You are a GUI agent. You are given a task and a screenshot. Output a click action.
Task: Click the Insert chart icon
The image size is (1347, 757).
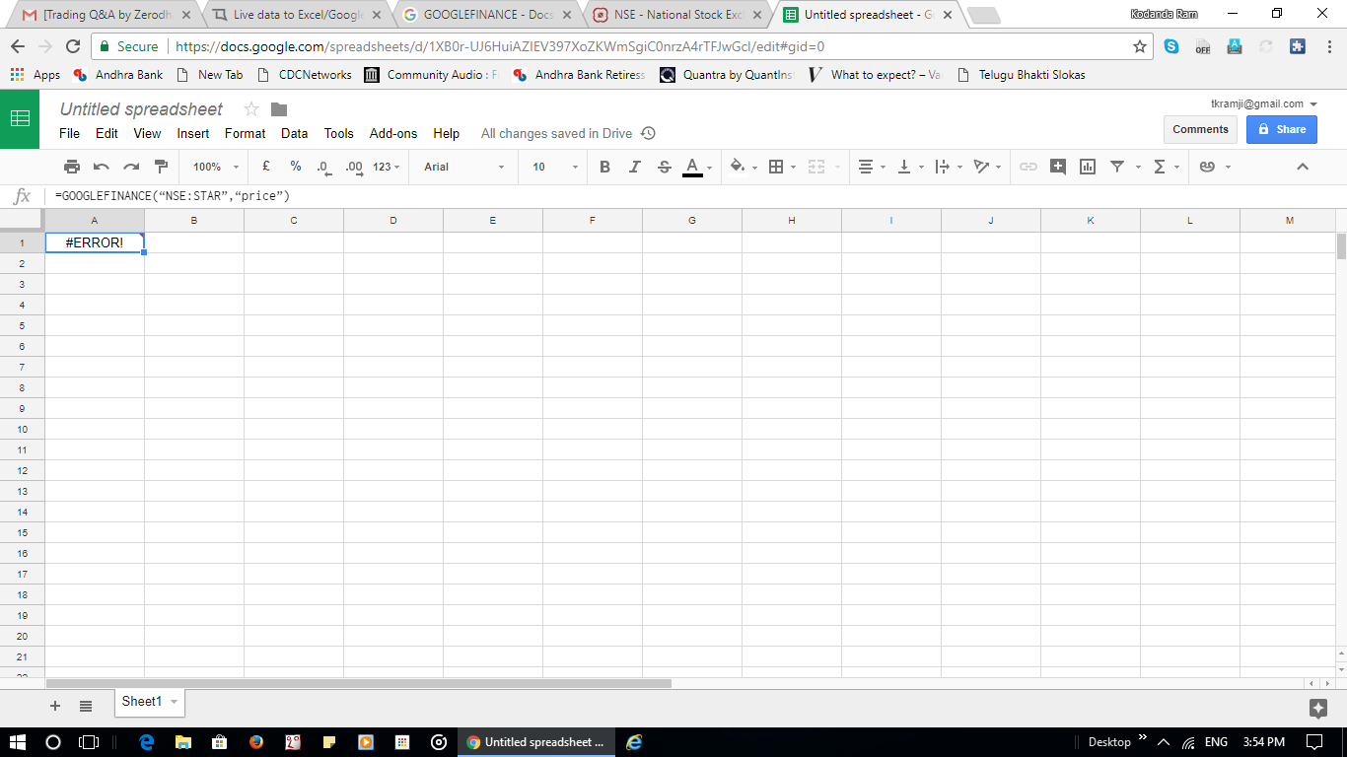(x=1088, y=167)
